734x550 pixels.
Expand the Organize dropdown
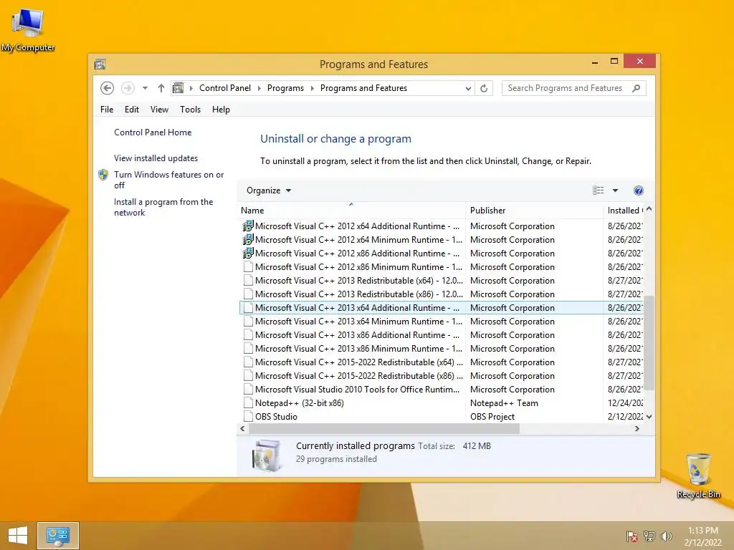pyautogui.click(x=269, y=190)
